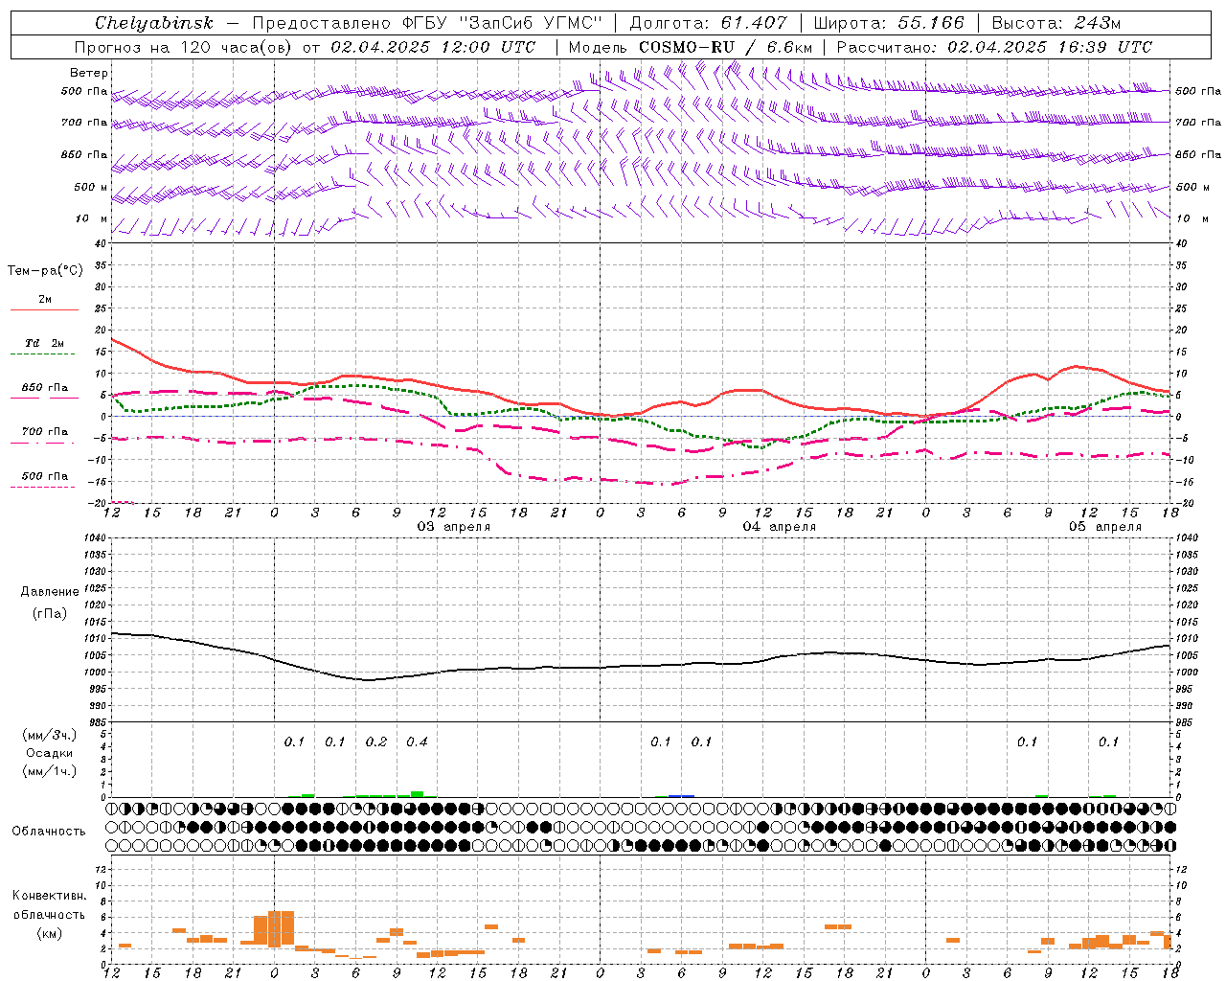
Task: Click the Td 2м dew point legend entry
Action: (44, 343)
